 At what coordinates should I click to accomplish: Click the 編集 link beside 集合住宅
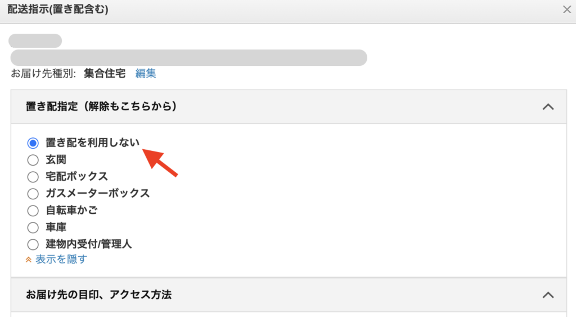pyautogui.click(x=146, y=73)
